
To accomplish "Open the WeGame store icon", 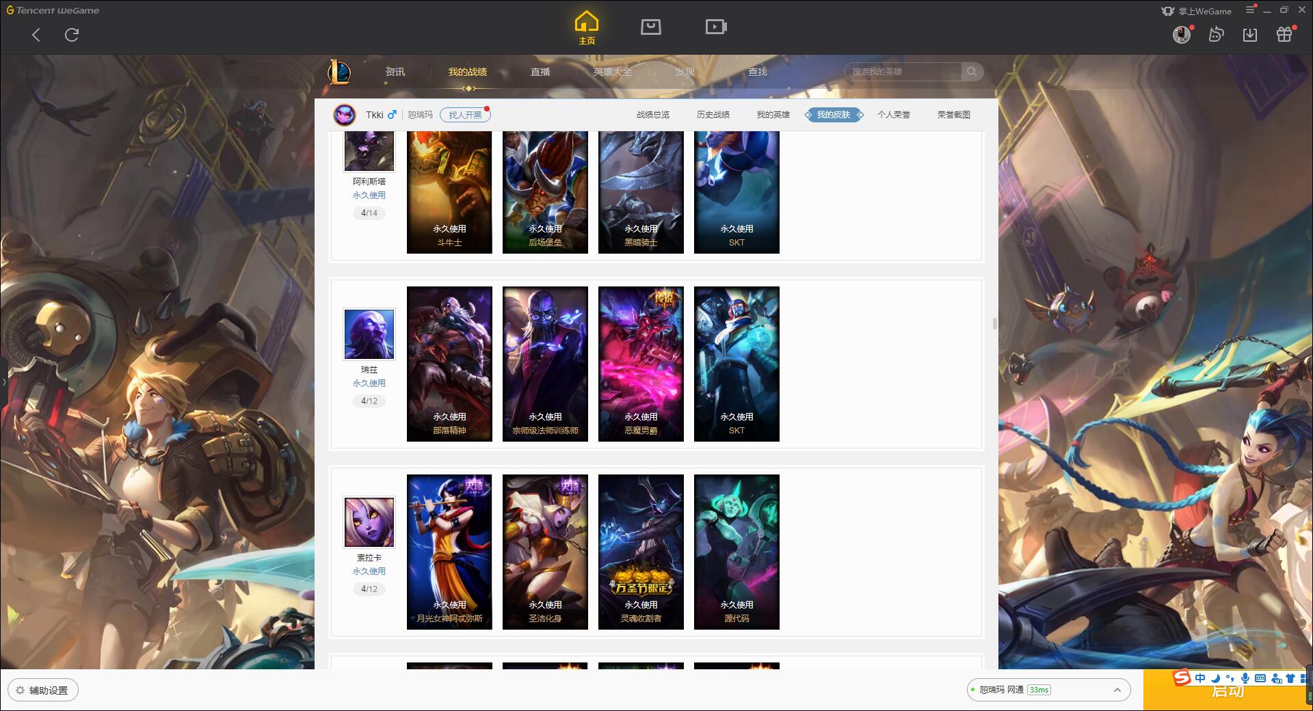I will (650, 27).
